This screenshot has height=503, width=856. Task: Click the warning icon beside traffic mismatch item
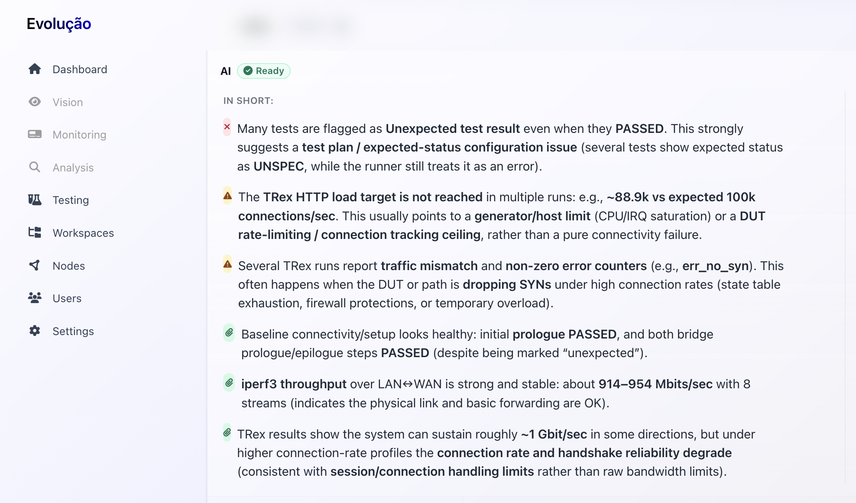pos(227,264)
